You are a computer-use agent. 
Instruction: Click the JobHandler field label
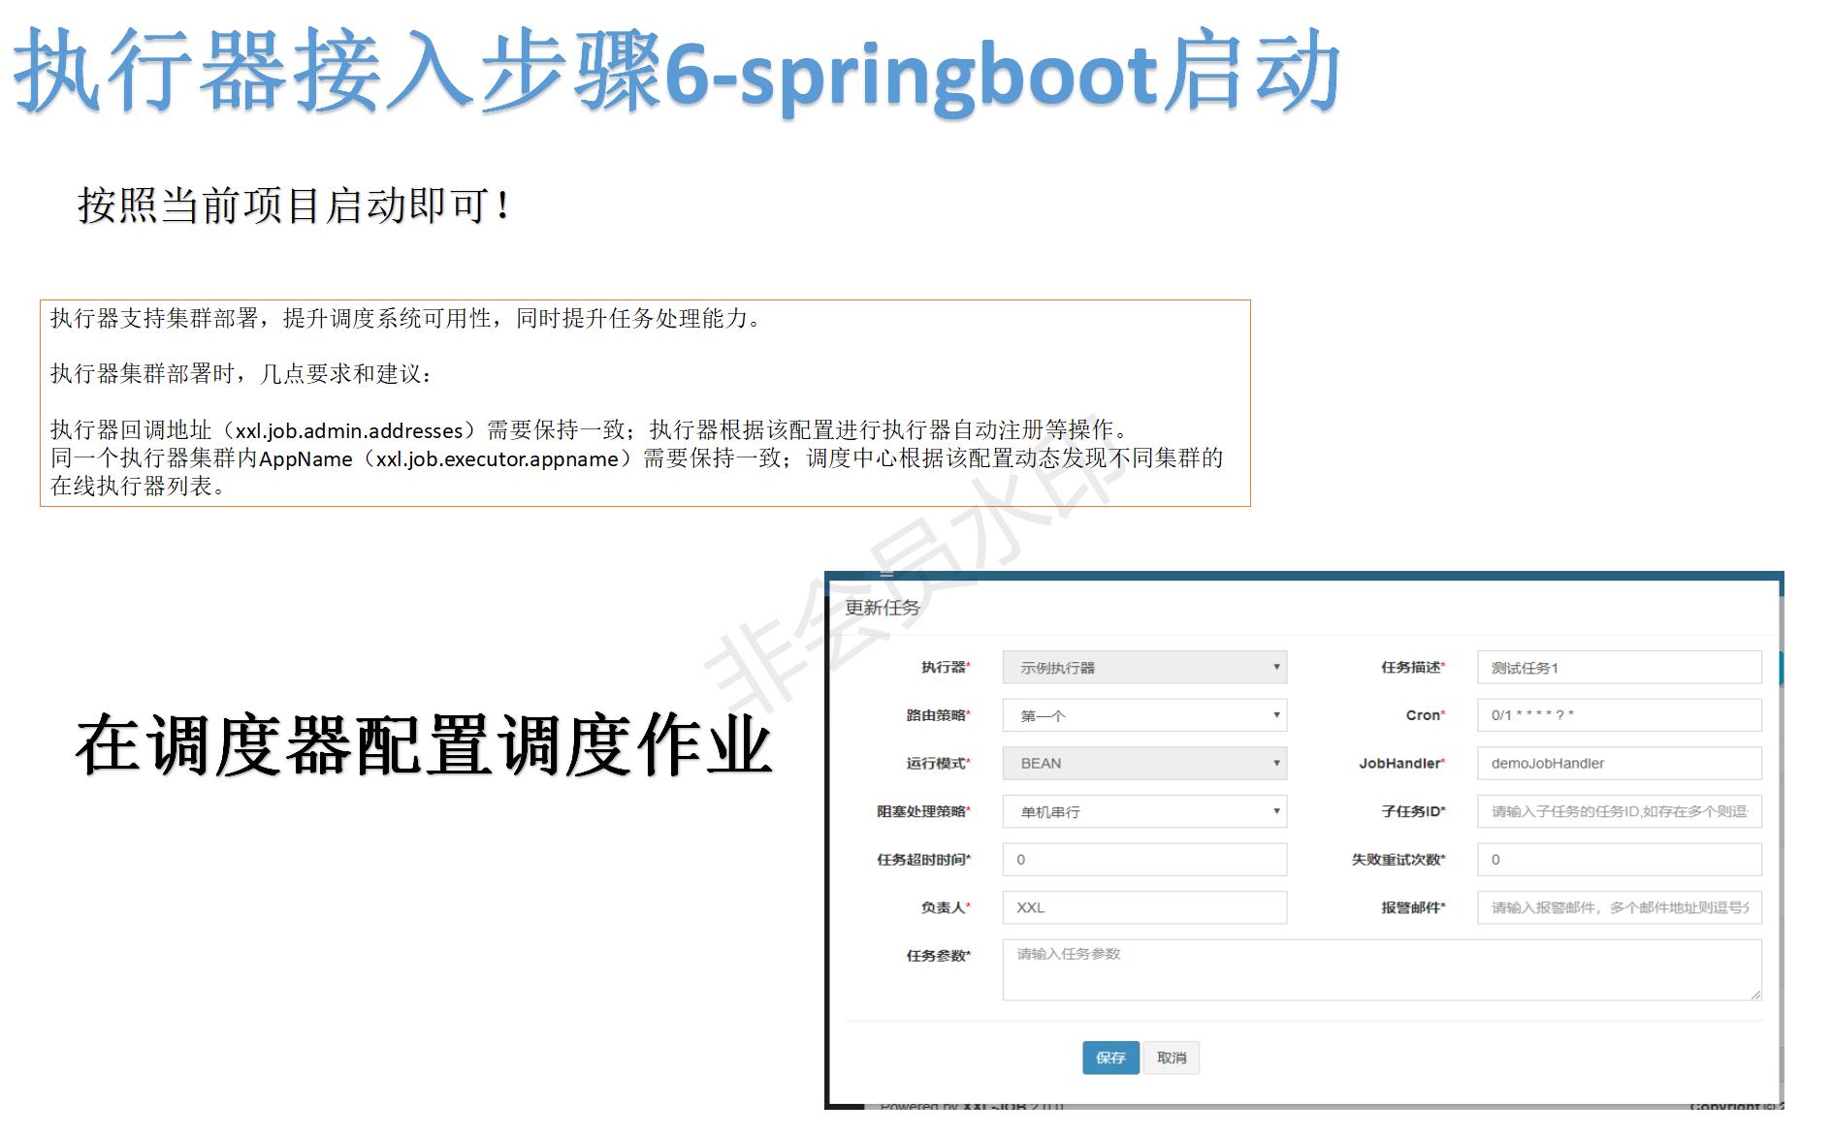tap(1401, 764)
